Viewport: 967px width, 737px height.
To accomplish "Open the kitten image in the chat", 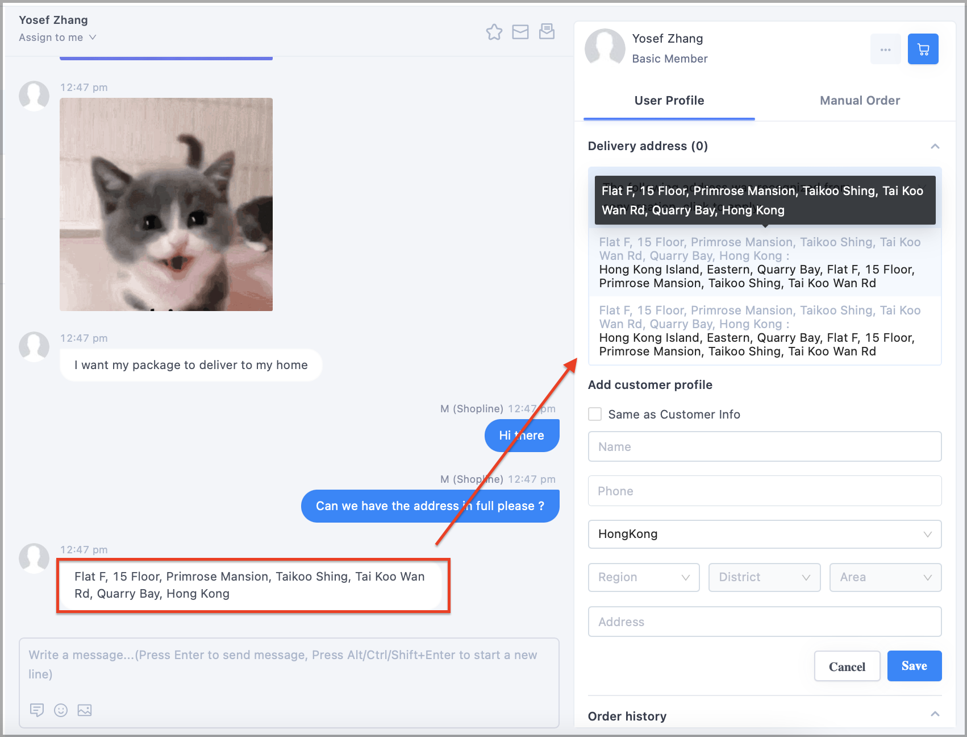I will coord(166,204).
